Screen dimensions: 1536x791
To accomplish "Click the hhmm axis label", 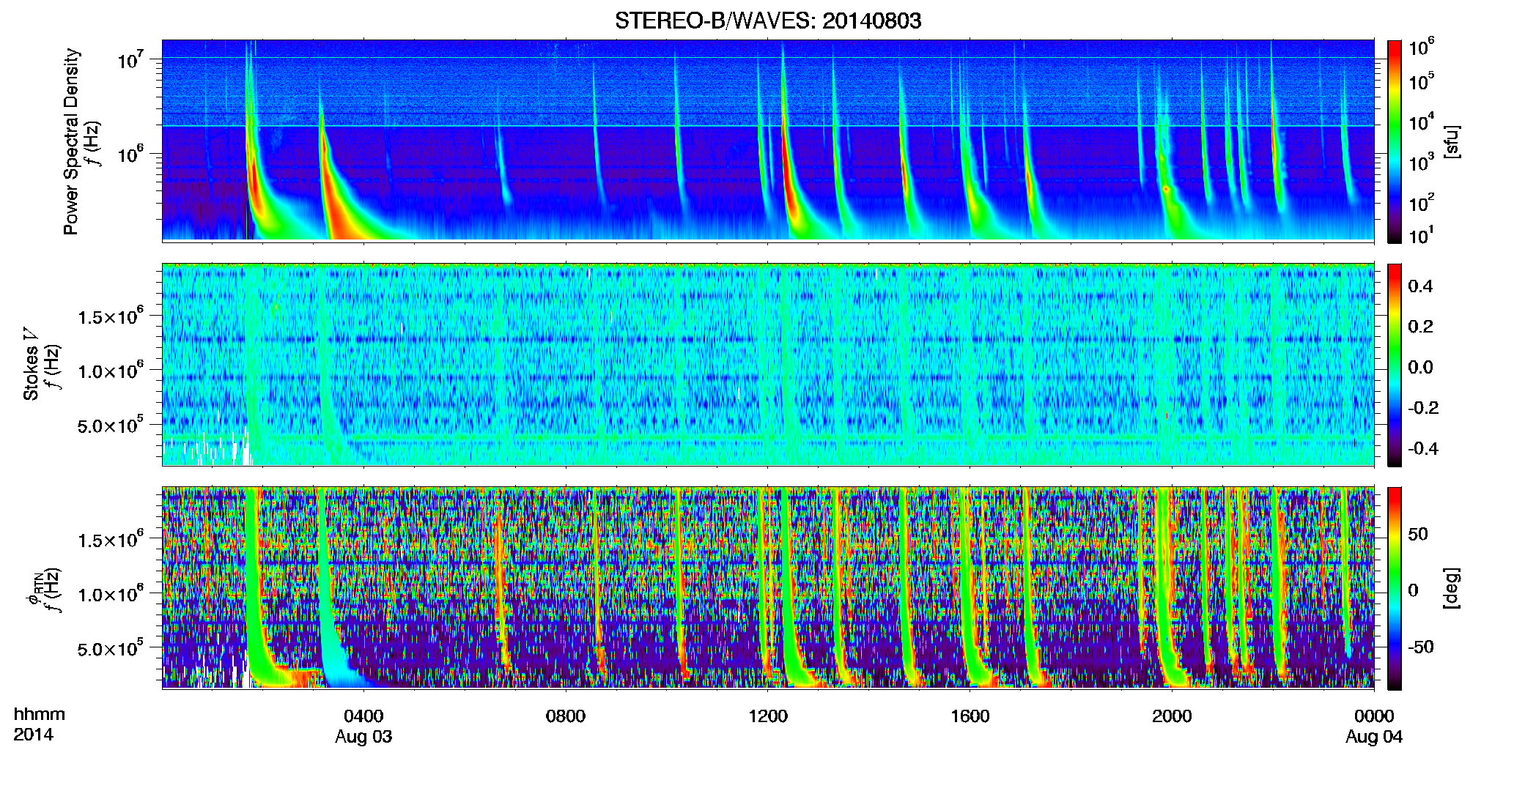I will (40, 714).
